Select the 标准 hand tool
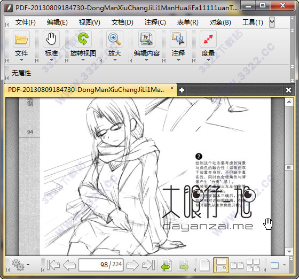This screenshot has height=279, width=299. tap(51, 39)
